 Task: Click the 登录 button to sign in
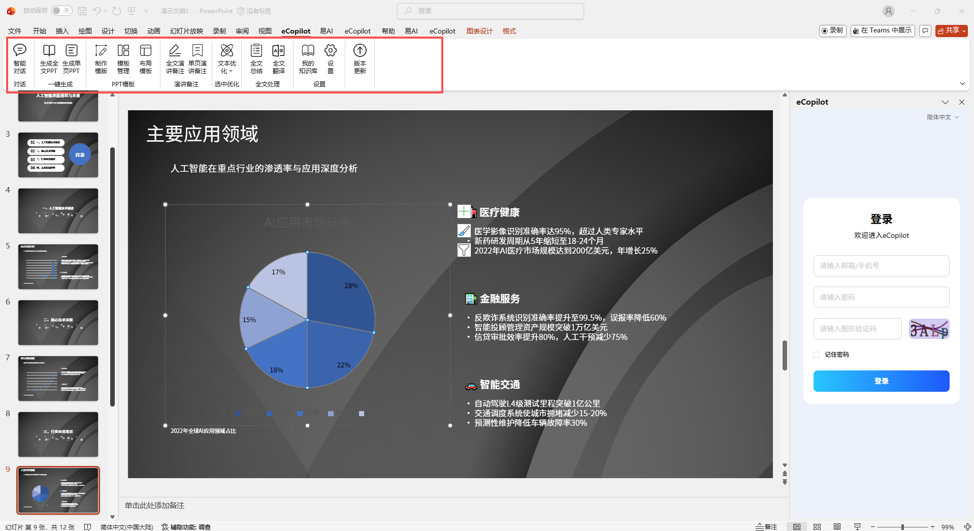(881, 381)
